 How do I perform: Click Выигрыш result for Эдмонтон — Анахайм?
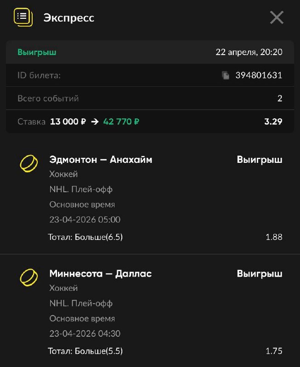[260, 160]
